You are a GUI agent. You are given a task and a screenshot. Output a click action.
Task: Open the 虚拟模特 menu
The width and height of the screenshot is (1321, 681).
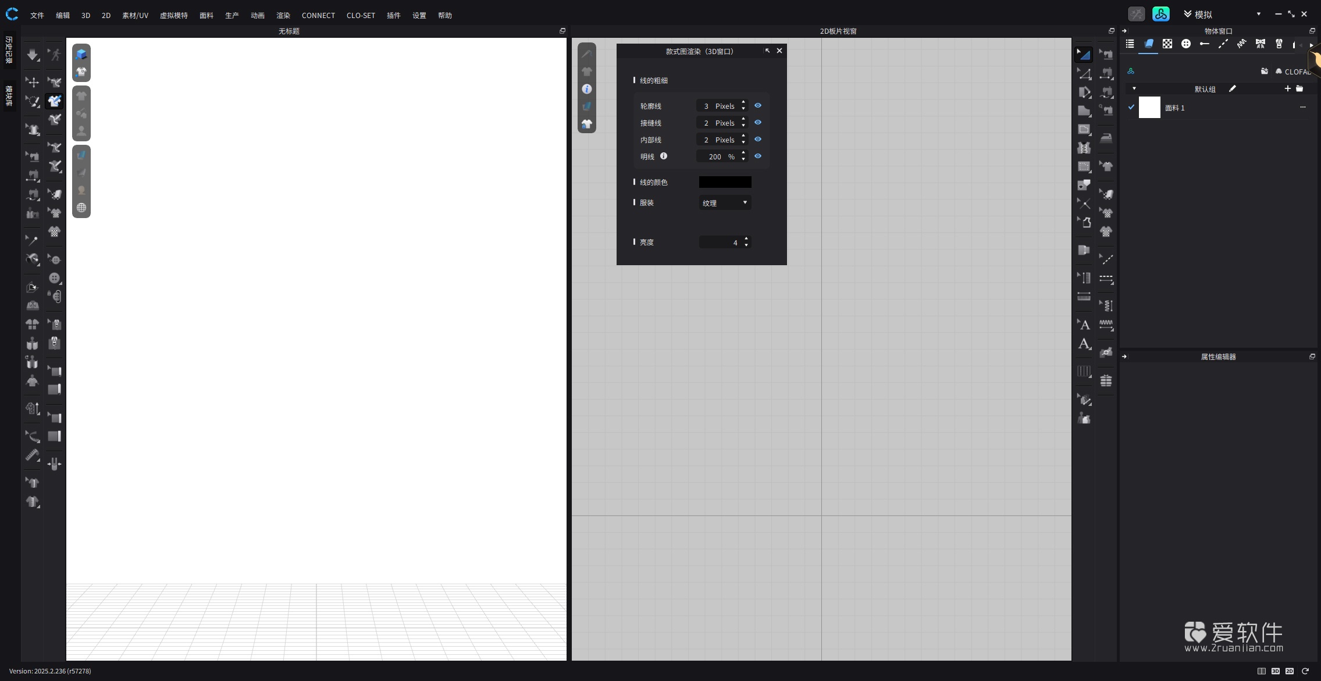[x=173, y=16]
